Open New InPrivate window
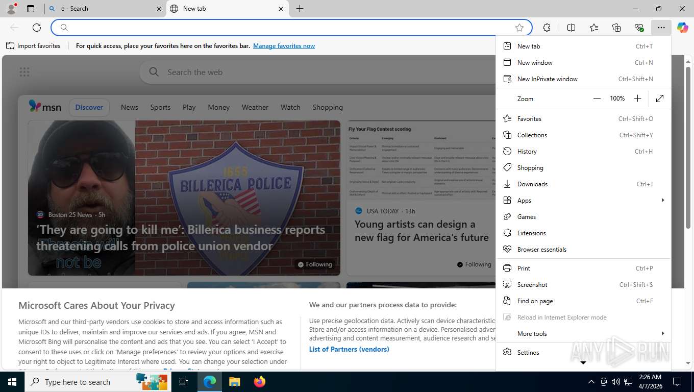Image resolution: width=694 pixels, height=392 pixels. 583,79
